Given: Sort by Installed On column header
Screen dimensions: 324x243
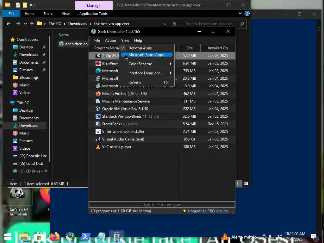Looking at the screenshot, I should point(218,48).
